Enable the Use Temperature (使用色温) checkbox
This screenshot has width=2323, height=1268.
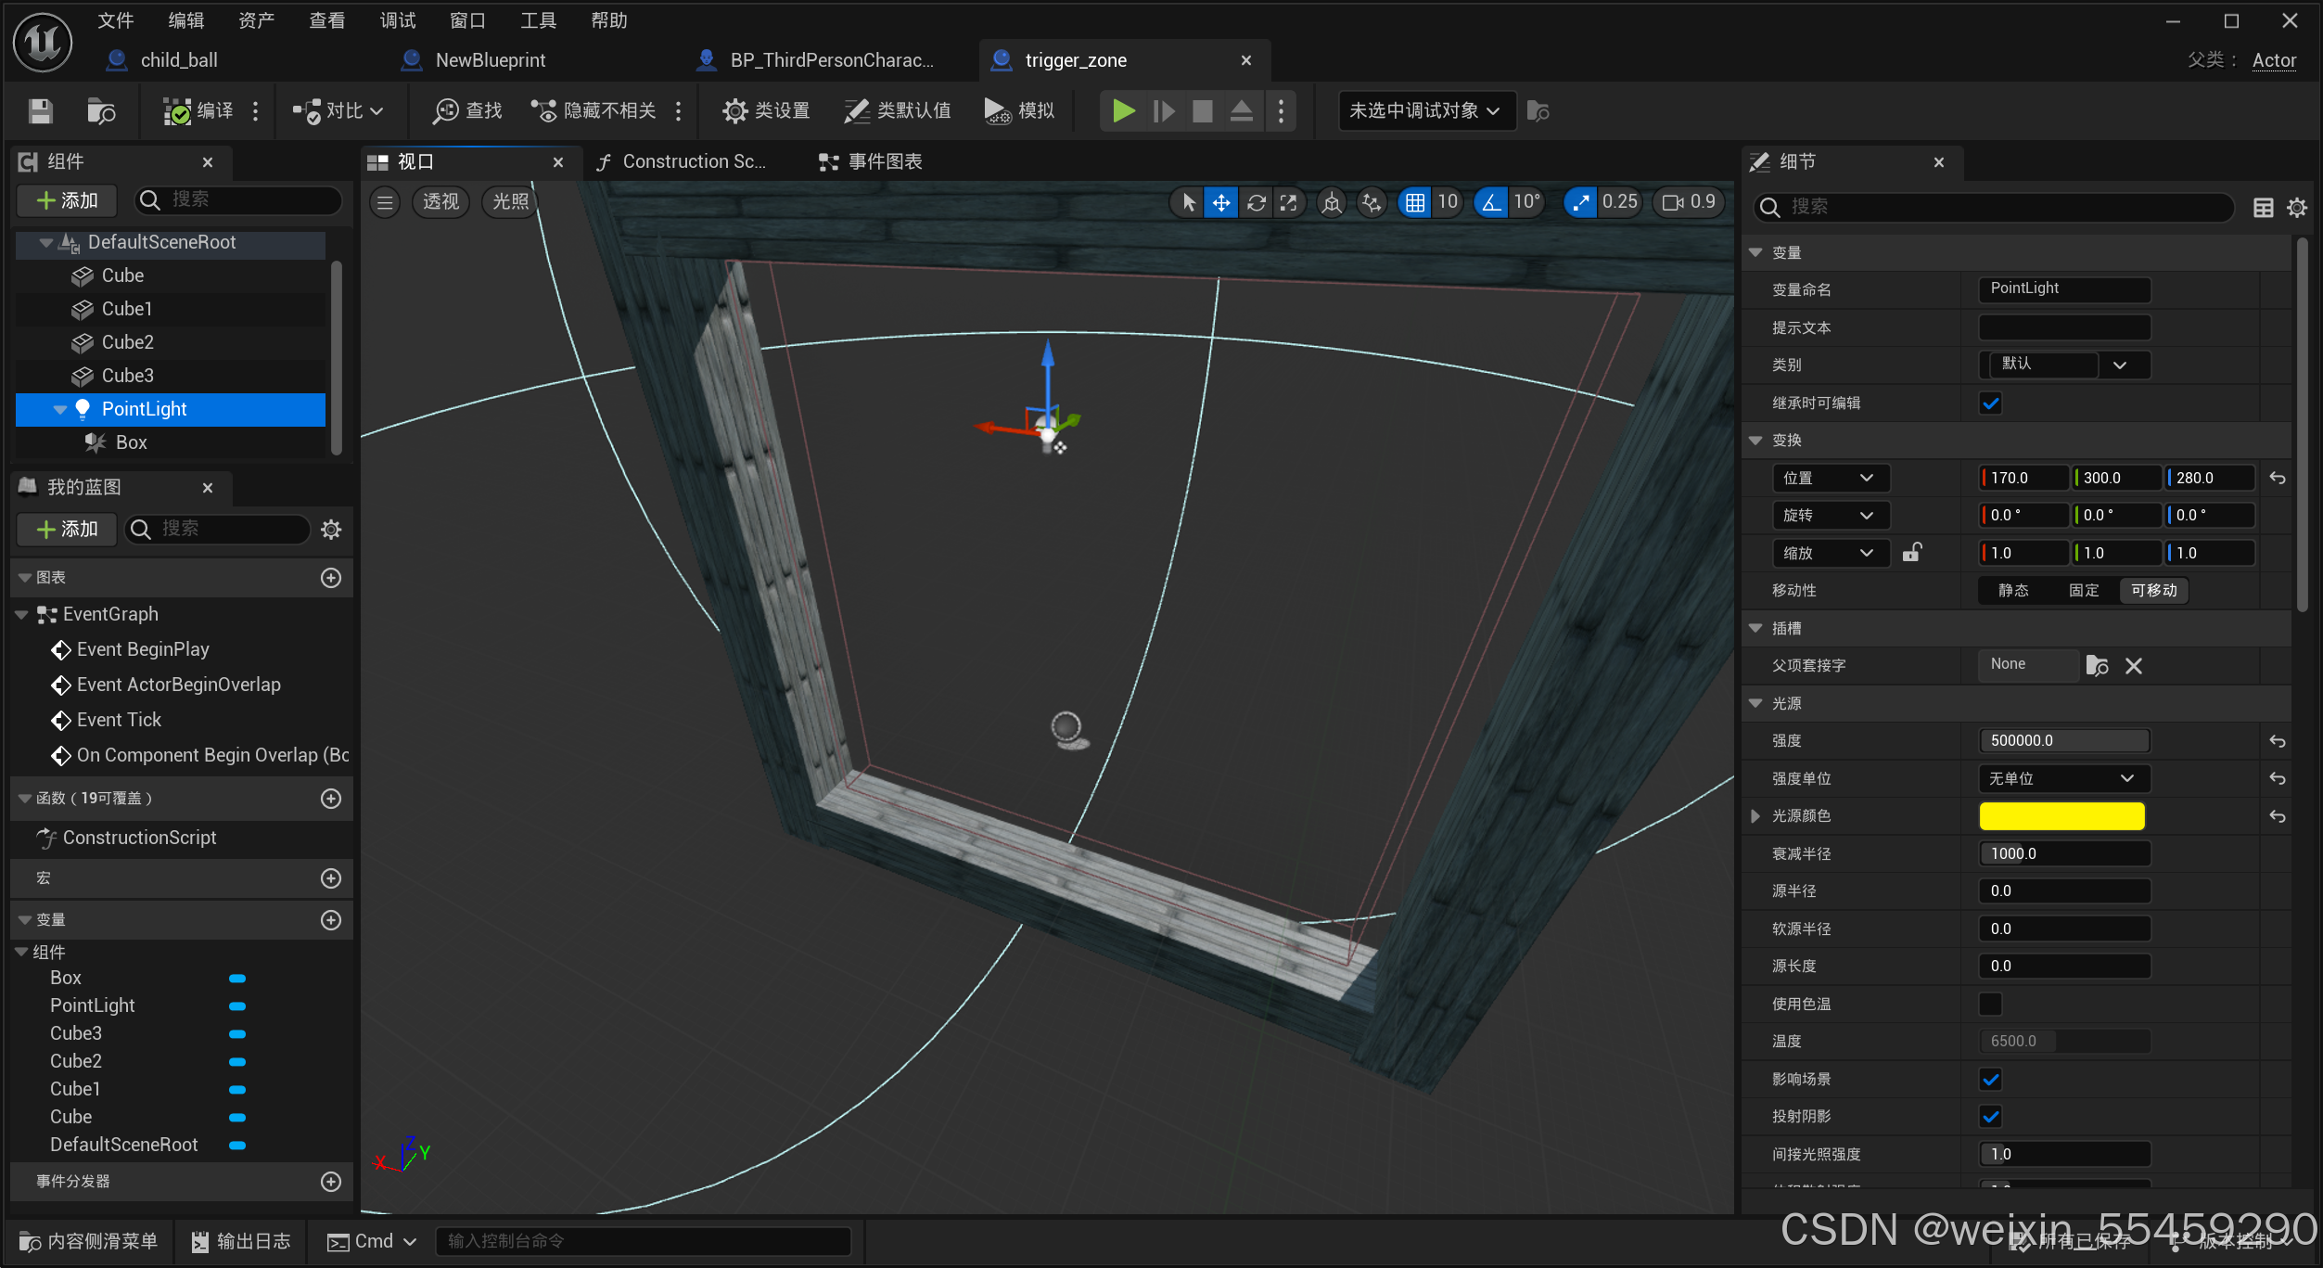pos(1990,1004)
